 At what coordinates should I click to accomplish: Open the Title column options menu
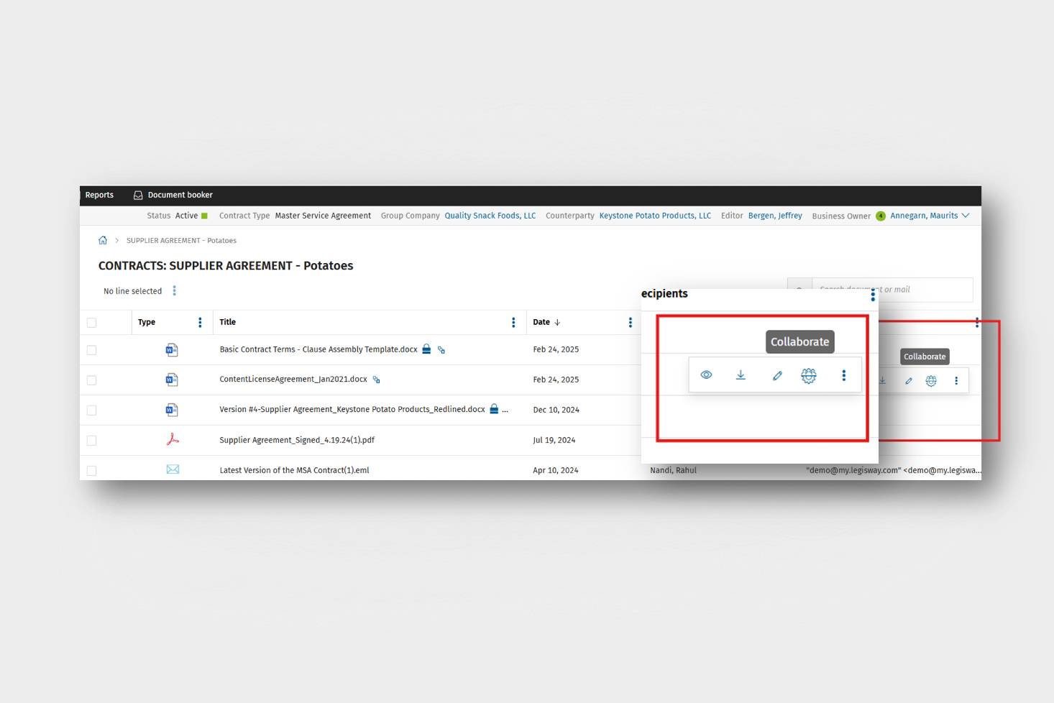(513, 323)
